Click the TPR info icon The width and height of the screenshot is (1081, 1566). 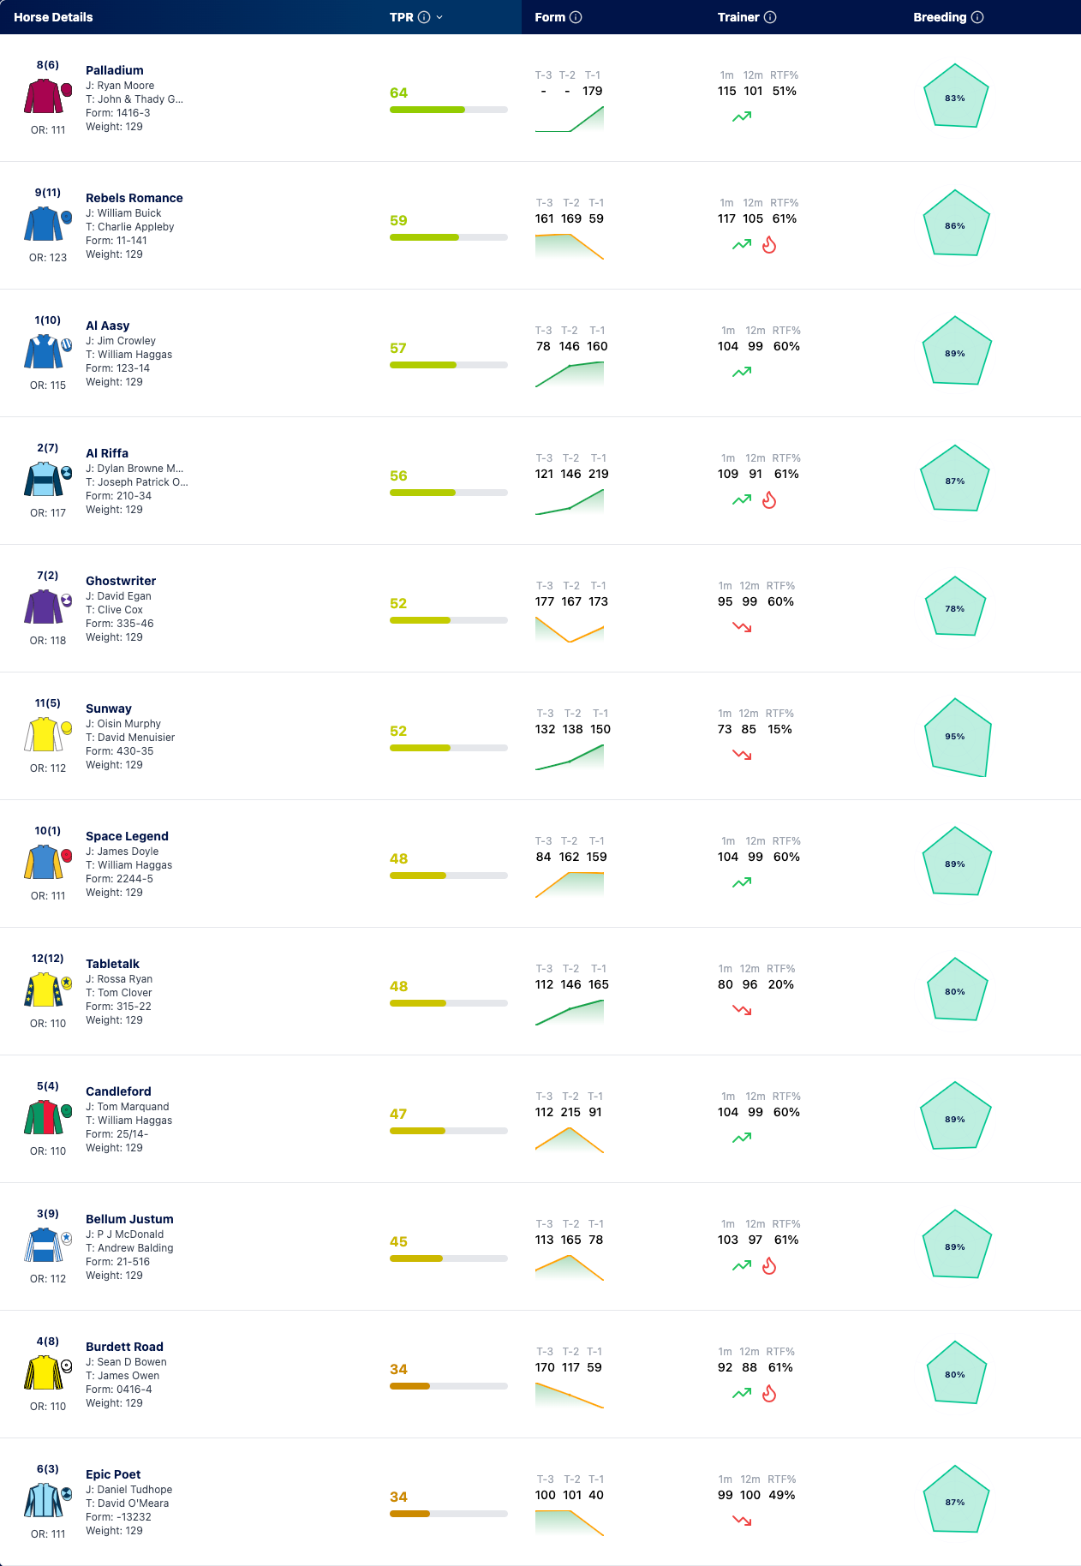pos(424,17)
